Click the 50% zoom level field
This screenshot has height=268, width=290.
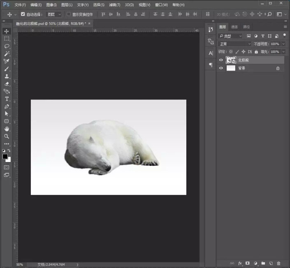click(20, 264)
